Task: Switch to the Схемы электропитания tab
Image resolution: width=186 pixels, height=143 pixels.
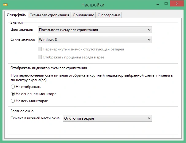Action: click(49, 15)
